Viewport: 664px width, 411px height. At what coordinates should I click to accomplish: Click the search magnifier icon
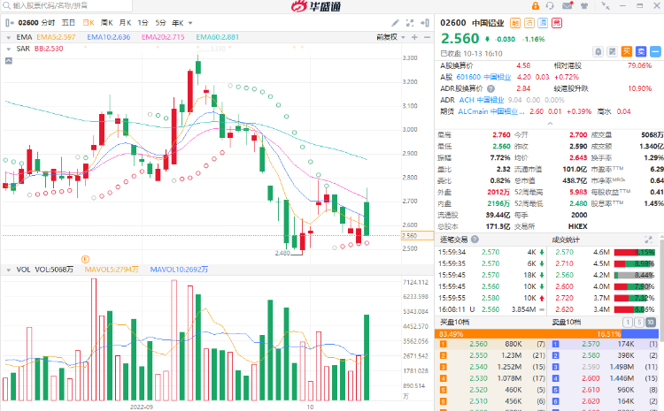coord(6,5)
